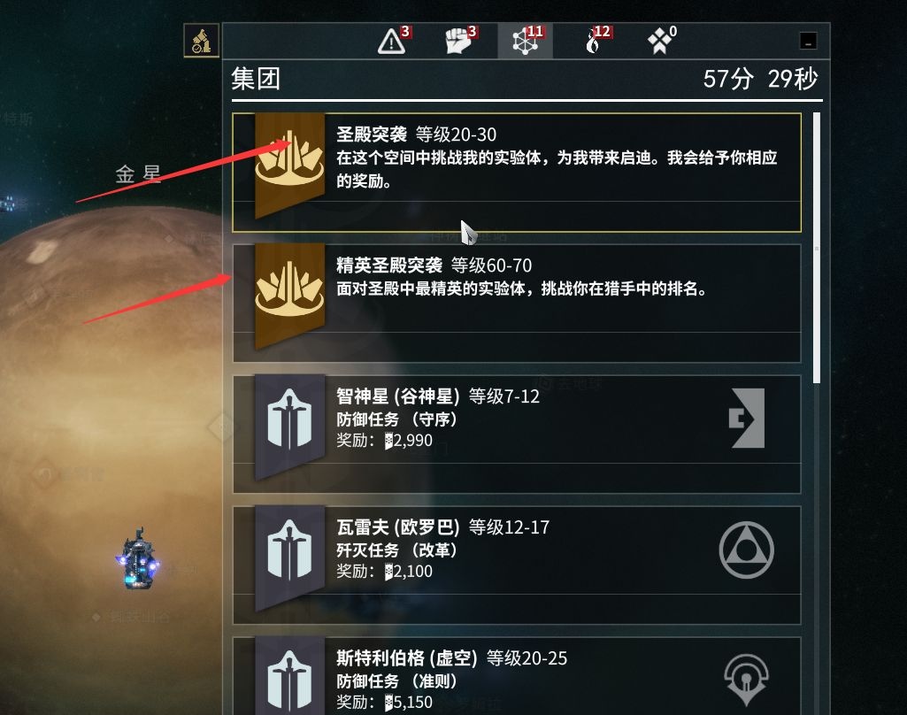This screenshot has width=907, height=715.
Task: Select the 圣殿突袭 mission entry
Action: pyautogui.click(x=517, y=173)
